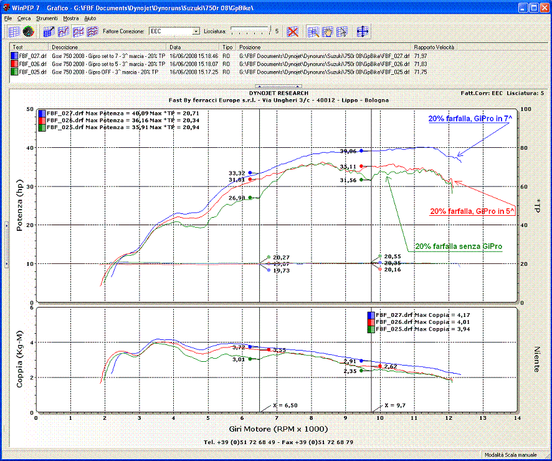Click the blue crosshair cursor icon

pos(363,31)
